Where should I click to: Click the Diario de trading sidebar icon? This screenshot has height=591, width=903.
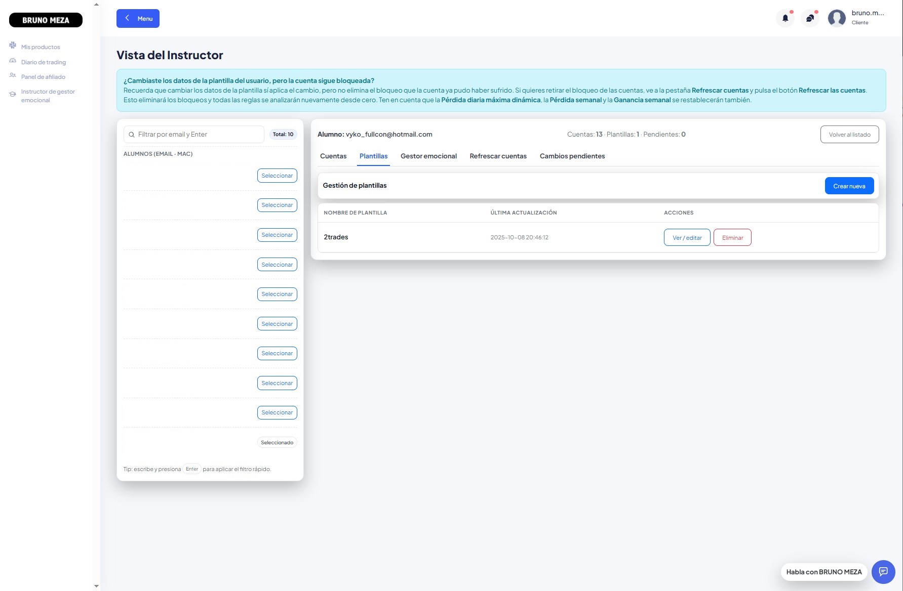(13, 61)
